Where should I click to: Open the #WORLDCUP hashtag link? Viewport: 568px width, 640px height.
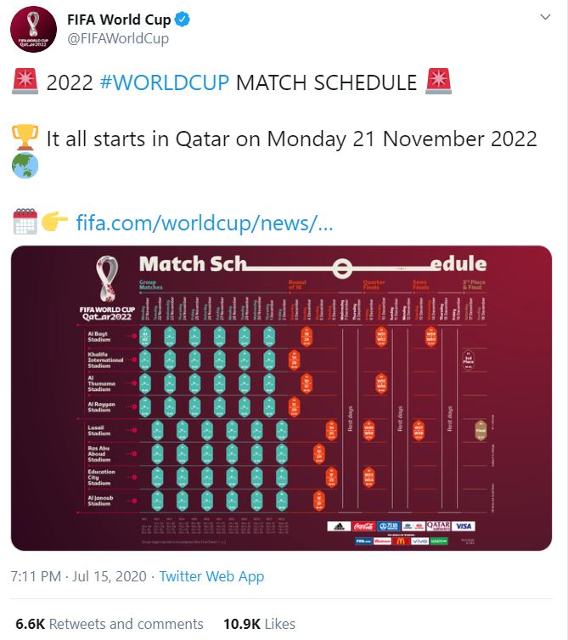coord(165,82)
